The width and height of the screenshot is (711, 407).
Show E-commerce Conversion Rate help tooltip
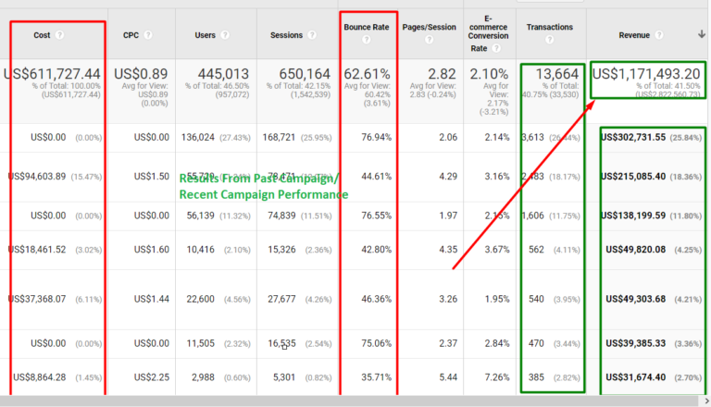click(x=496, y=48)
